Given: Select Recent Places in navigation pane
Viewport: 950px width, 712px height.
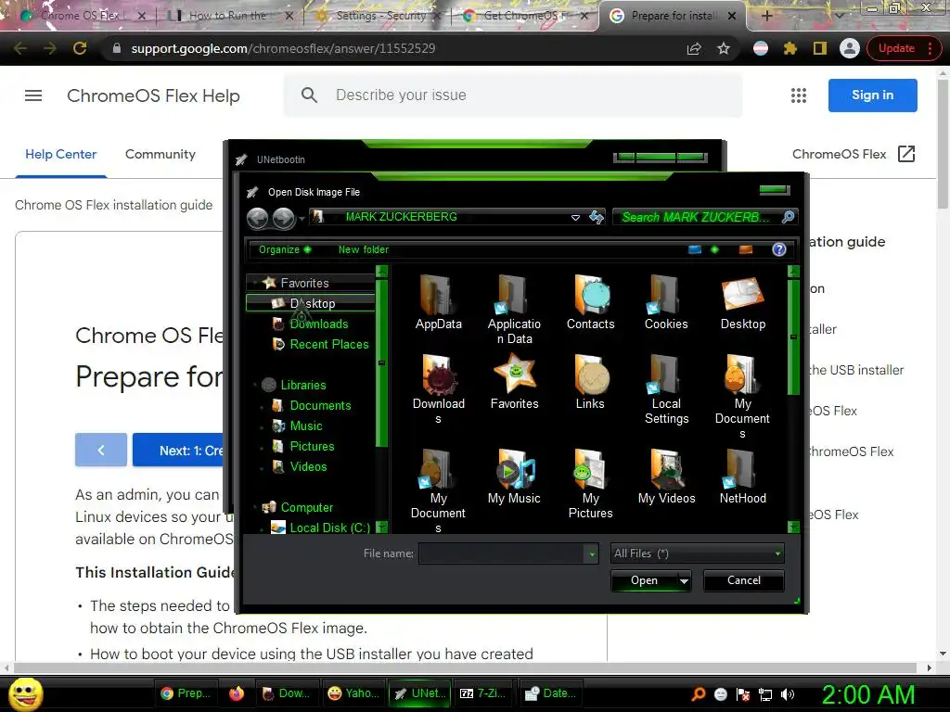Looking at the screenshot, I should (x=320, y=344).
